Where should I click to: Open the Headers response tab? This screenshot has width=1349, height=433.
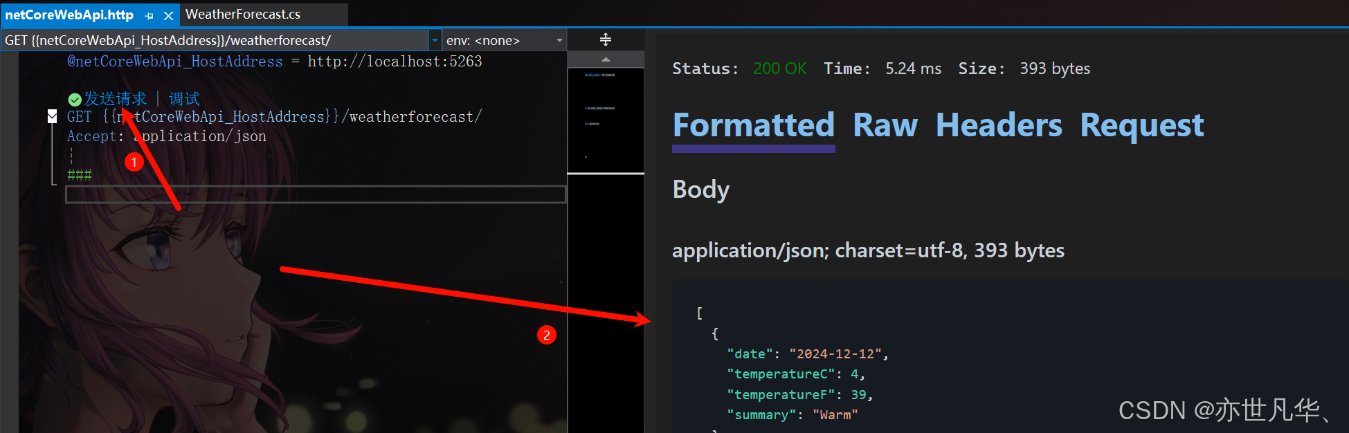[x=999, y=126]
